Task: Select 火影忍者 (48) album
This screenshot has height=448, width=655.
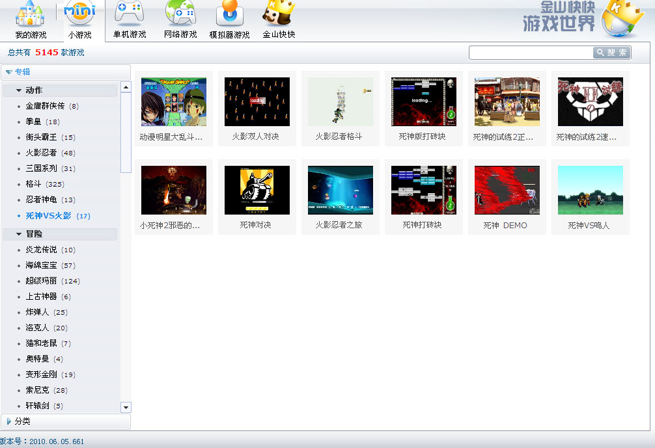Action: (x=51, y=153)
